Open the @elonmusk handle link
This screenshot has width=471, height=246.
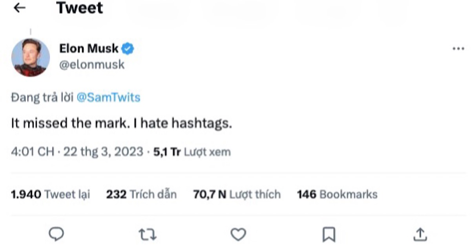[92, 64]
